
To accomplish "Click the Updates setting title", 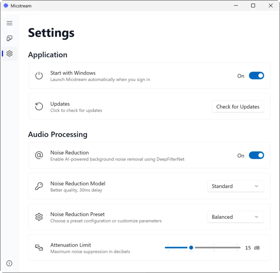I will tap(60, 104).
